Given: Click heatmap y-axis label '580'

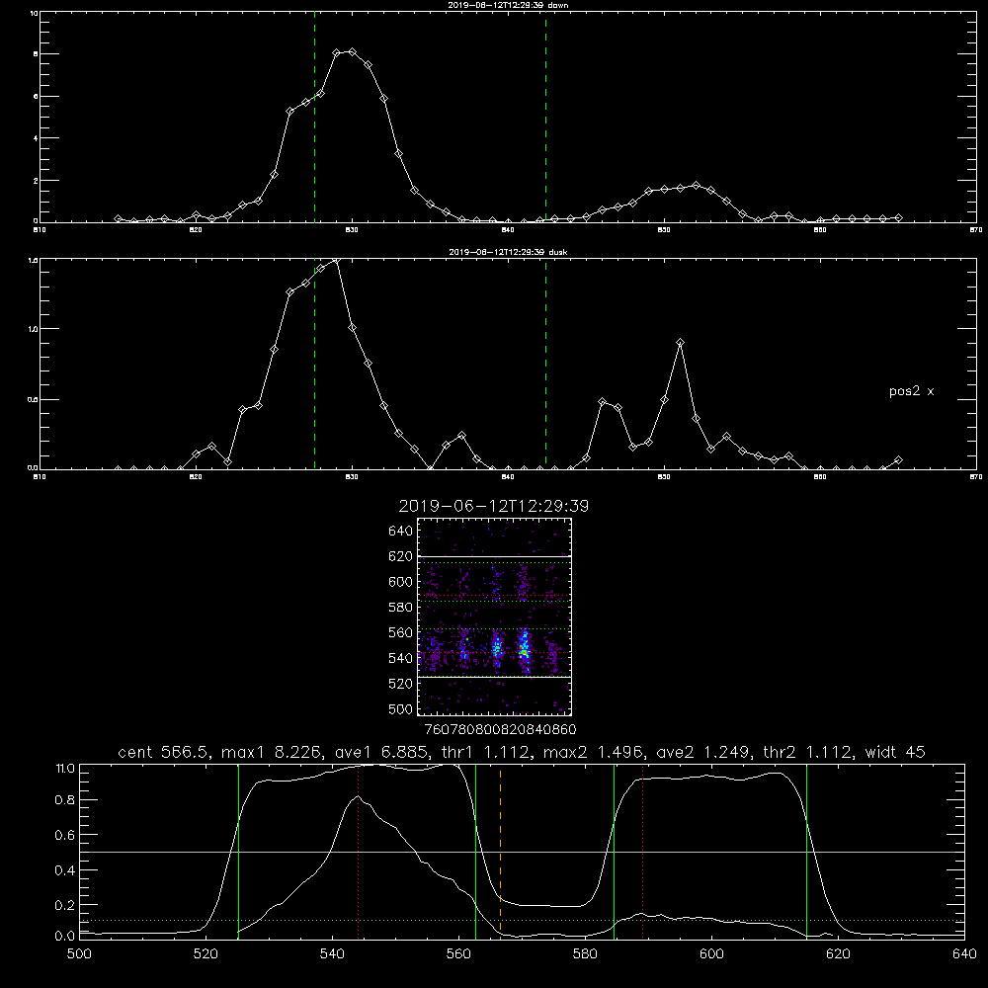Looking at the screenshot, I should pyautogui.click(x=401, y=608).
